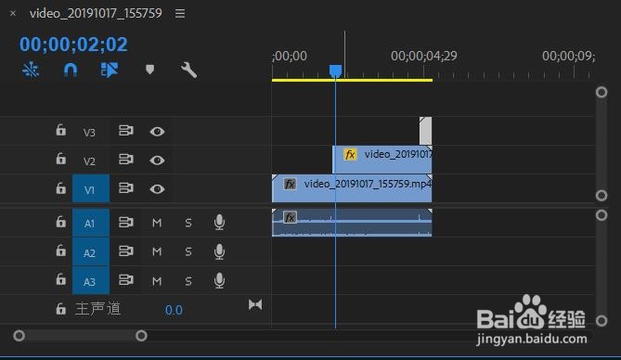Solo track A3 with S button

click(188, 281)
